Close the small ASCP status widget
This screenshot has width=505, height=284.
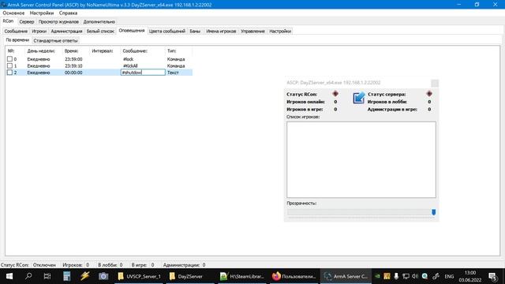point(435,83)
